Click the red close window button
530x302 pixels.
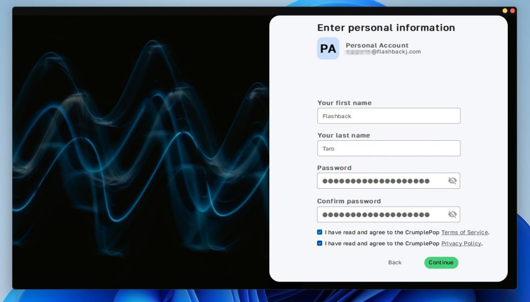(513, 11)
